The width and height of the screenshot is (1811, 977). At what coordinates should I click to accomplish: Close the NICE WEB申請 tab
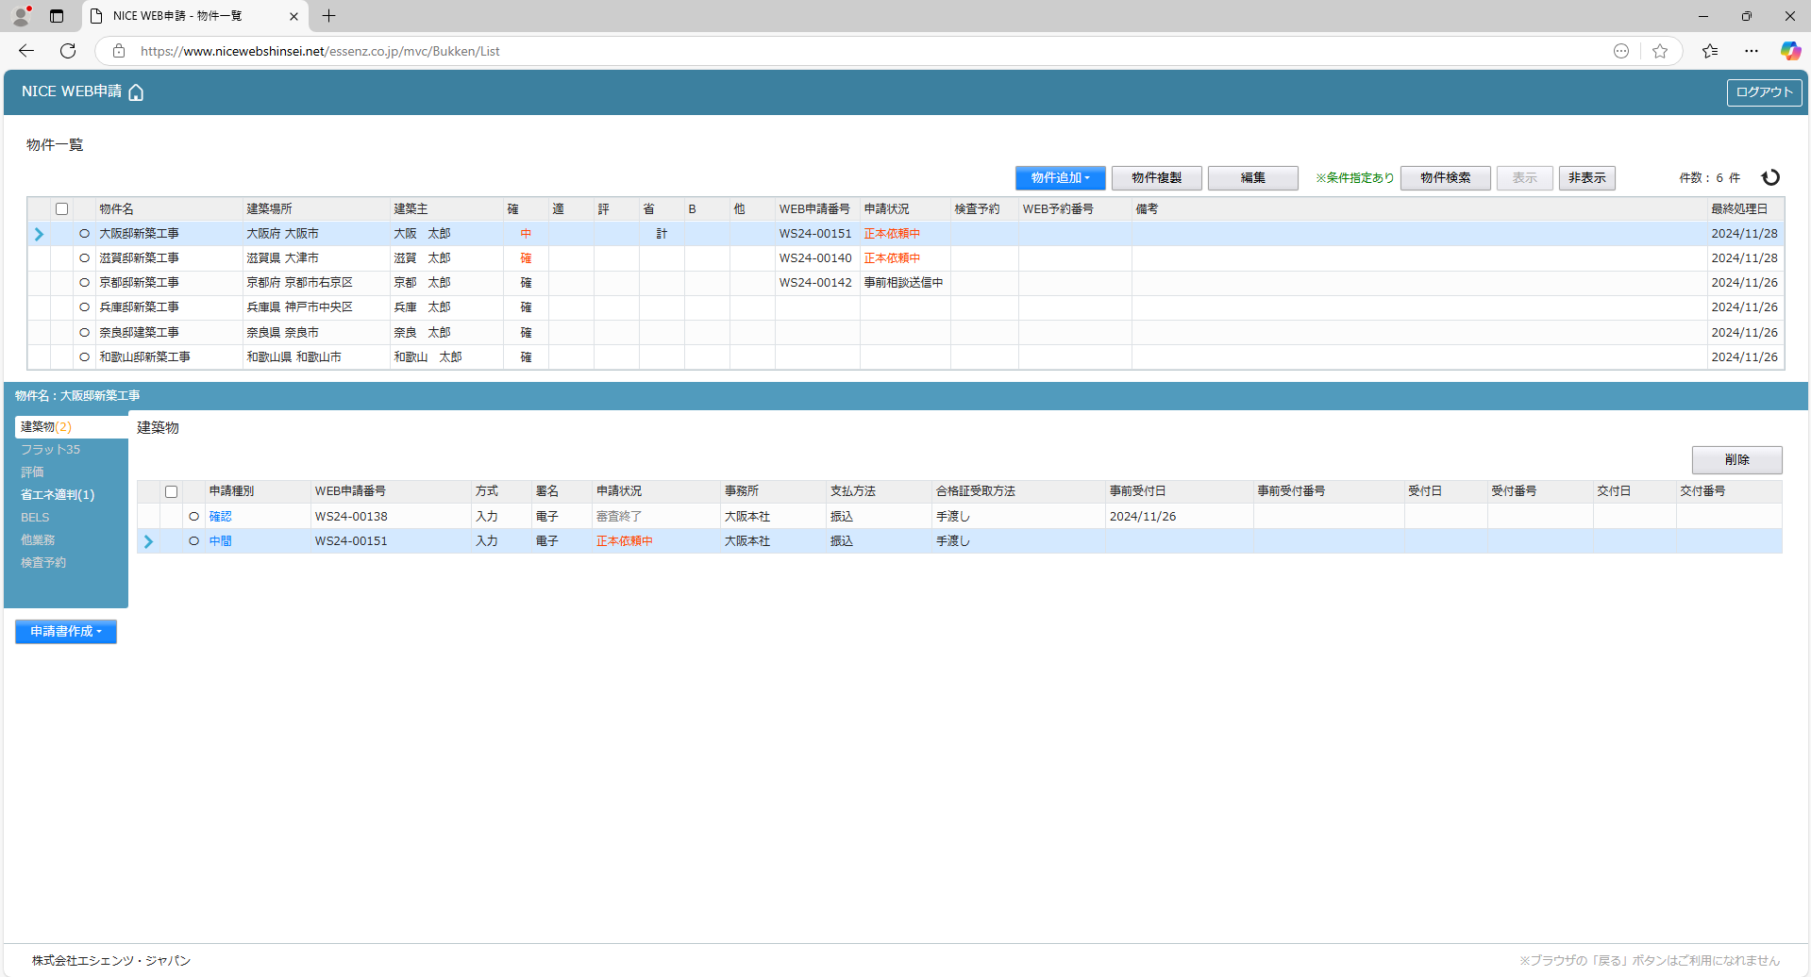(x=293, y=16)
